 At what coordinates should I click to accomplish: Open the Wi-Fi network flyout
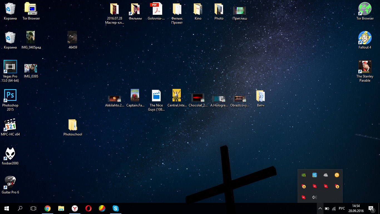point(334,208)
